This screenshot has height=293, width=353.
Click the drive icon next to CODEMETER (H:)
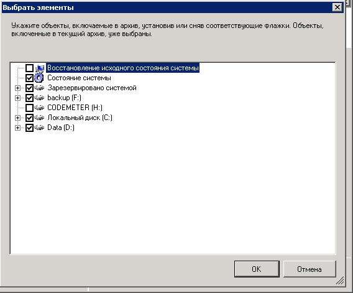click(39, 108)
